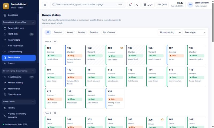Click the Floor 1 room count badge

[55, 41]
